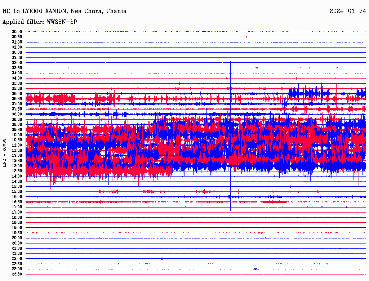Click the 'Applied filter: WWSSN-SP' text
This screenshot has width=369, height=281.
(40, 22)
